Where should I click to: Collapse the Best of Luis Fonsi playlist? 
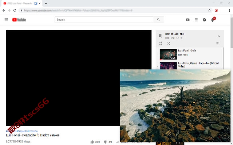(x=219, y=36)
